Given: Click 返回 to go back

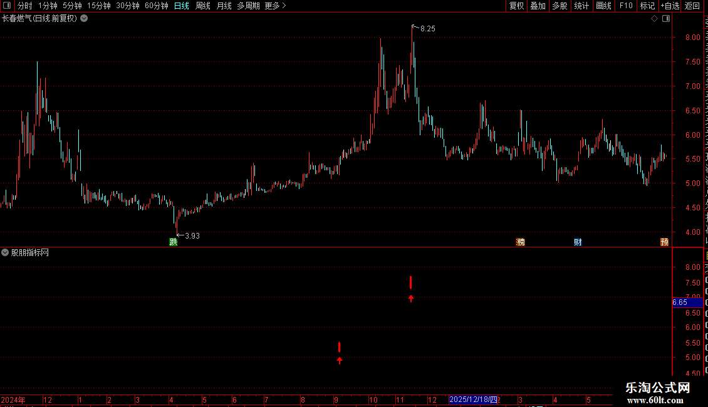Looking at the screenshot, I should (692, 6).
